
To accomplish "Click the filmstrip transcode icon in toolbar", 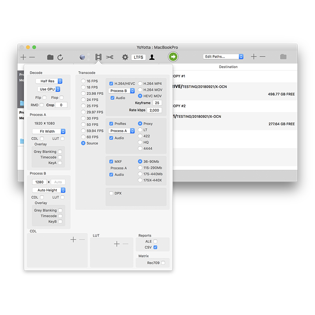I will click(98, 57).
